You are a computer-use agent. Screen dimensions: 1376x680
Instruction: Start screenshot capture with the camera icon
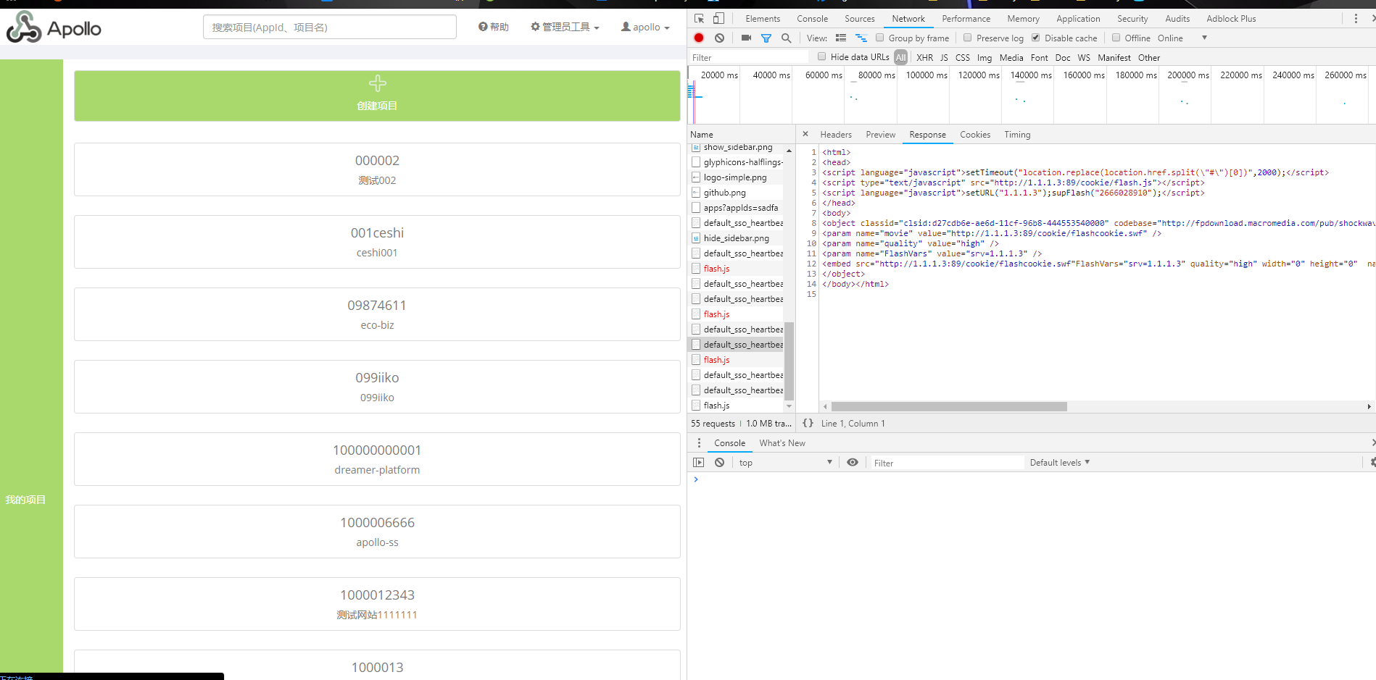(746, 38)
